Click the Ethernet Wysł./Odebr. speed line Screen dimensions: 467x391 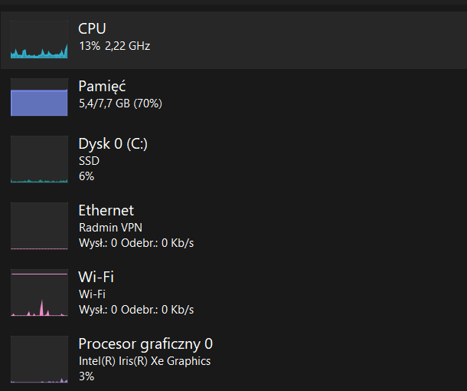coord(136,243)
